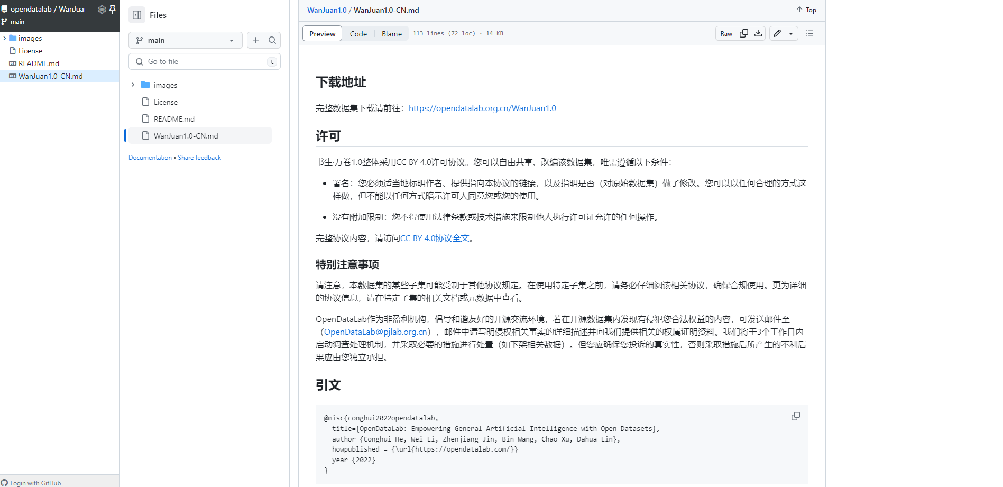
Task: Click the opendatalab / WanJuan repository title
Action: coord(48,9)
